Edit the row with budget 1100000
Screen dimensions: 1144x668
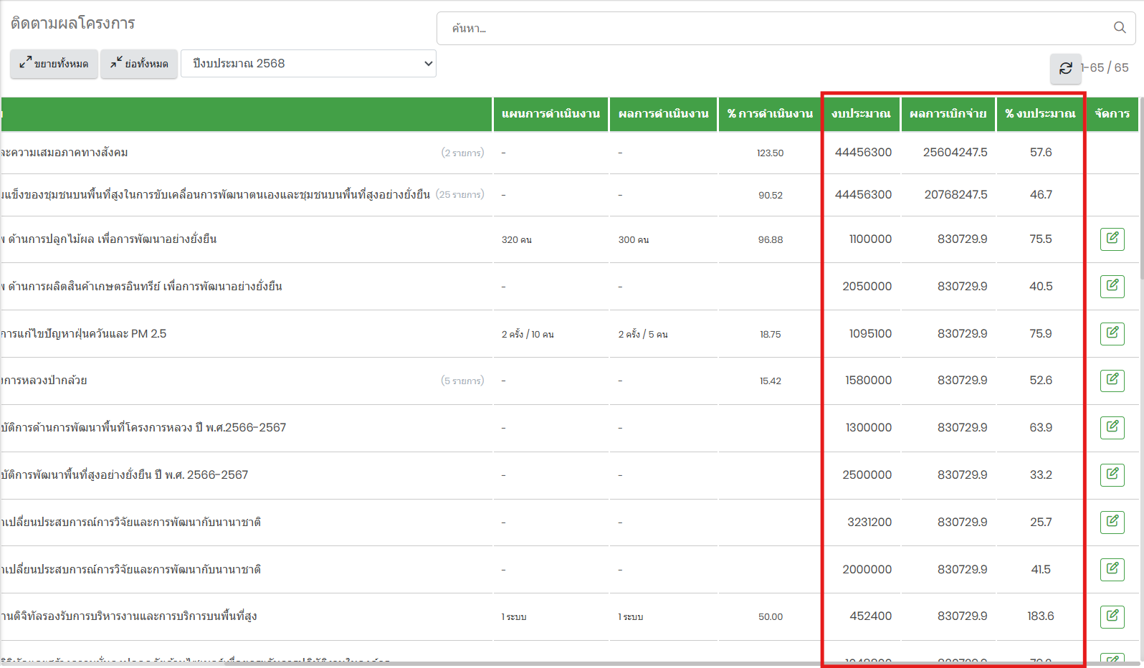tap(1112, 239)
